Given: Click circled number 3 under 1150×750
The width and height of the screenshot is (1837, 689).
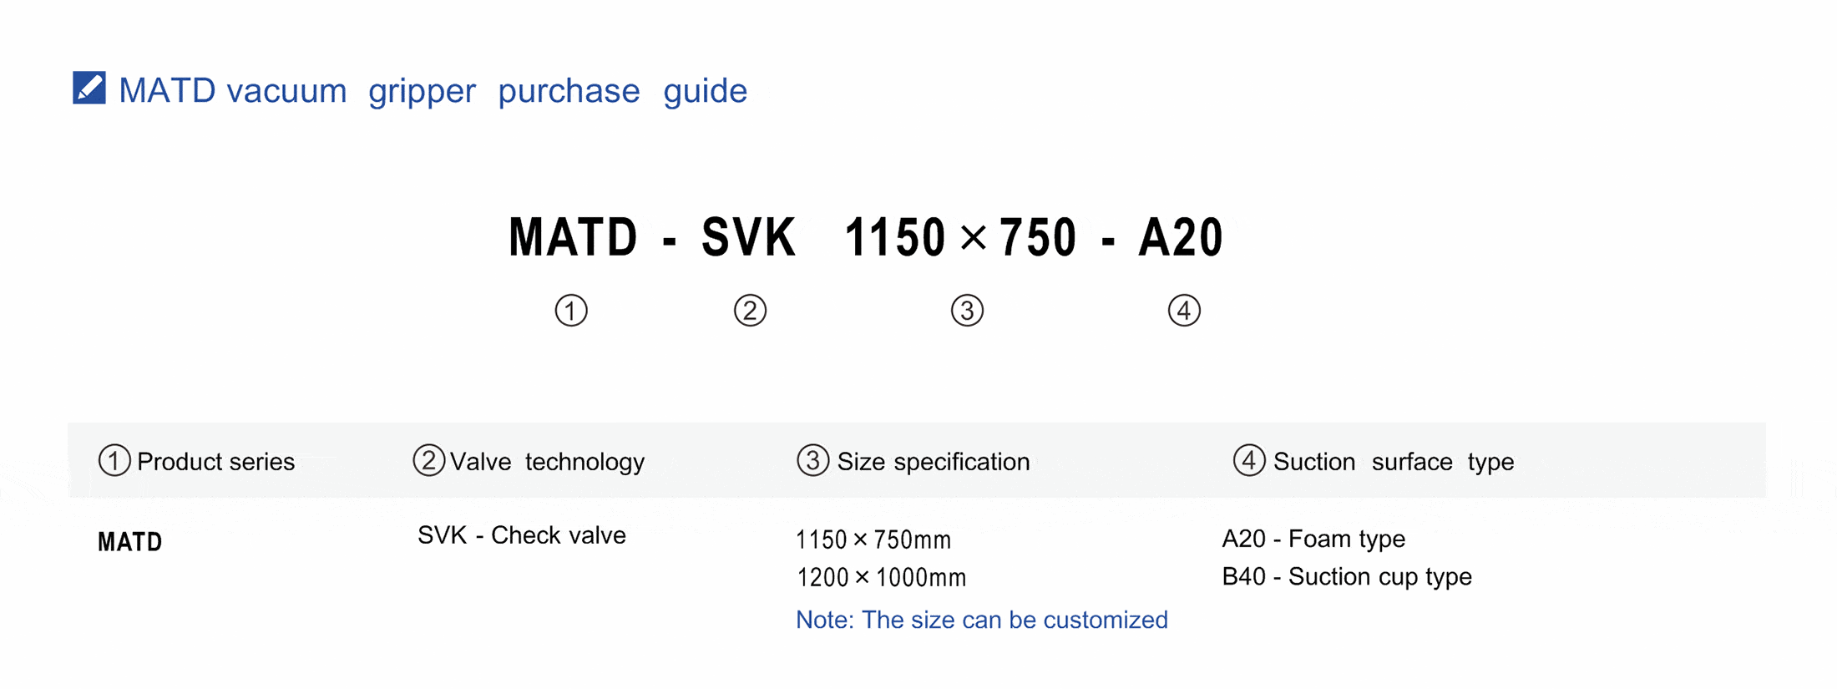Looking at the screenshot, I should pos(967,311).
